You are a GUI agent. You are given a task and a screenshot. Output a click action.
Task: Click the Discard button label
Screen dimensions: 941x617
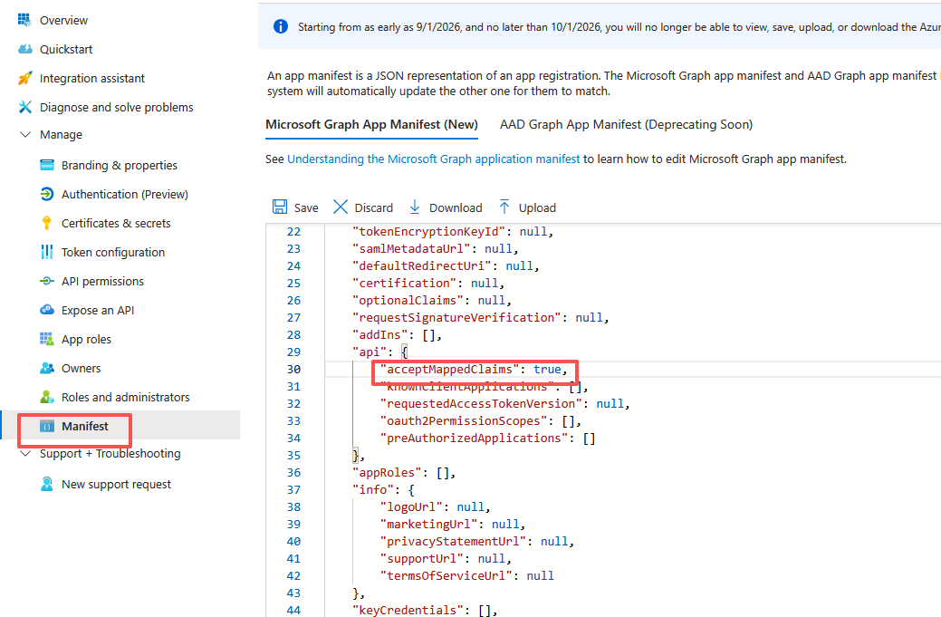[374, 207]
